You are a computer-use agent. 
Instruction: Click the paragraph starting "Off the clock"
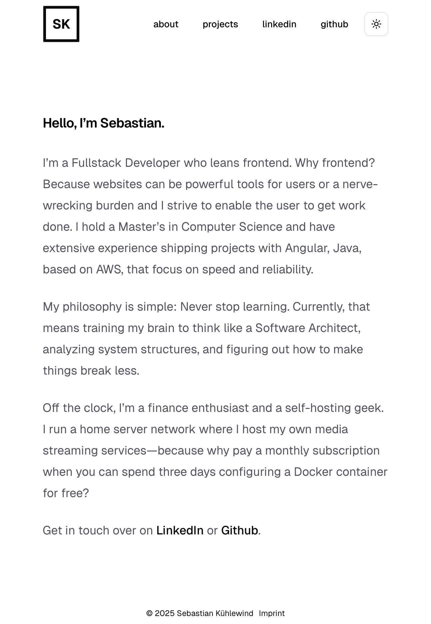tap(213, 451)
